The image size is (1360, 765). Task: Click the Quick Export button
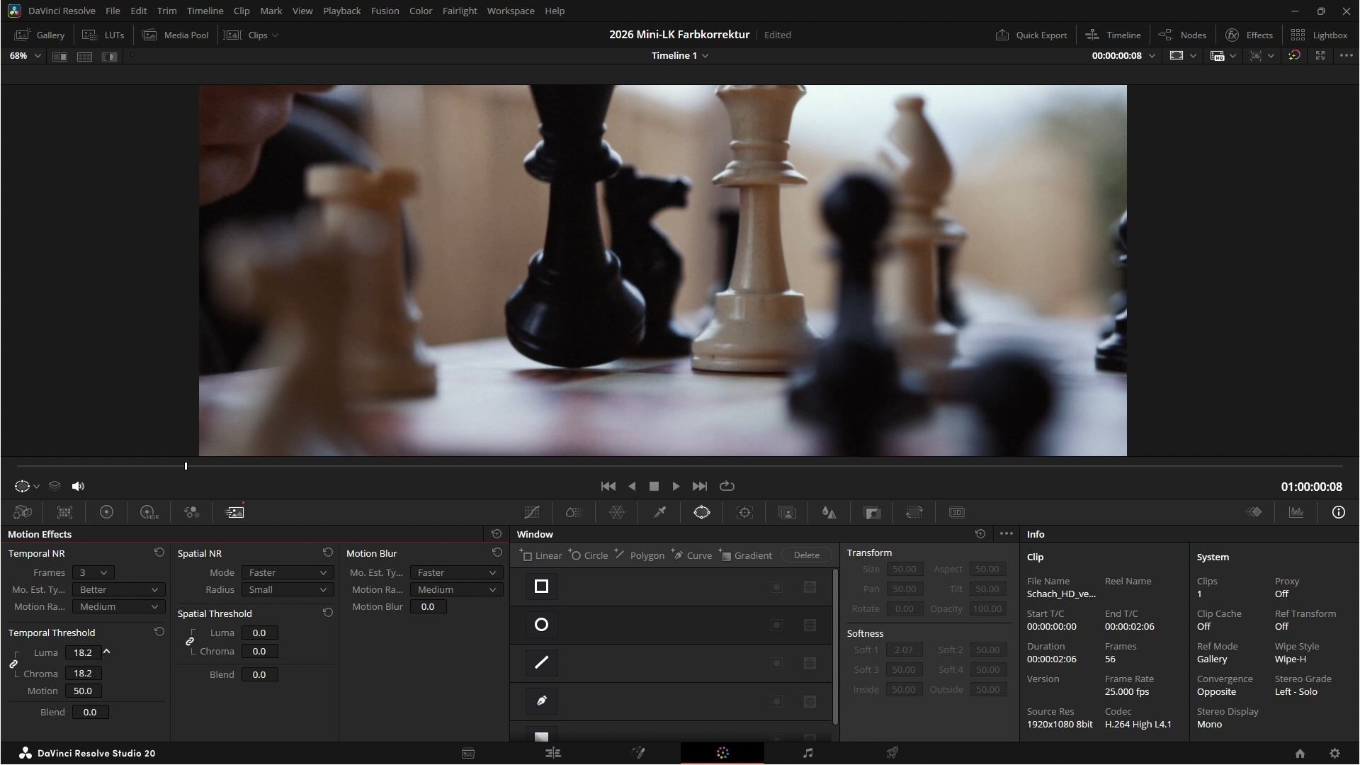click(1031, 35)
